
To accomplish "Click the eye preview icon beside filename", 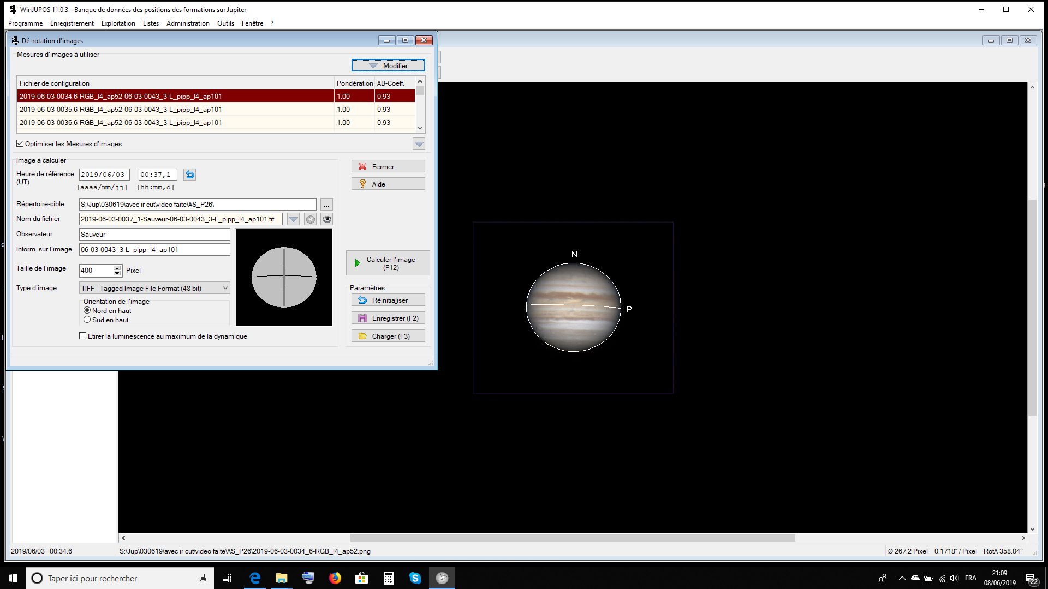I will (x=327, y=219).
